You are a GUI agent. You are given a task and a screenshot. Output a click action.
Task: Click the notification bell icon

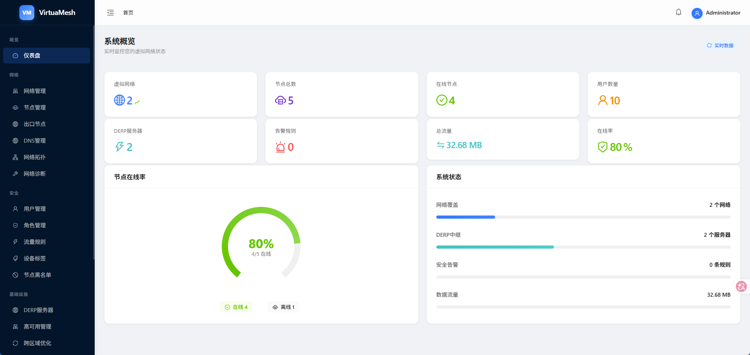(x=679, y=12)
